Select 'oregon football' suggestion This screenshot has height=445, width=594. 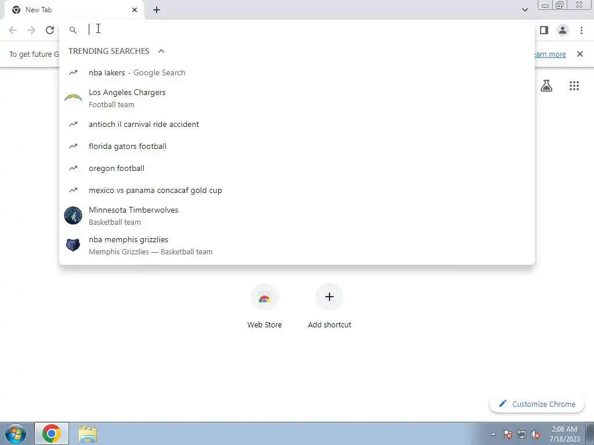coord(297,168)
